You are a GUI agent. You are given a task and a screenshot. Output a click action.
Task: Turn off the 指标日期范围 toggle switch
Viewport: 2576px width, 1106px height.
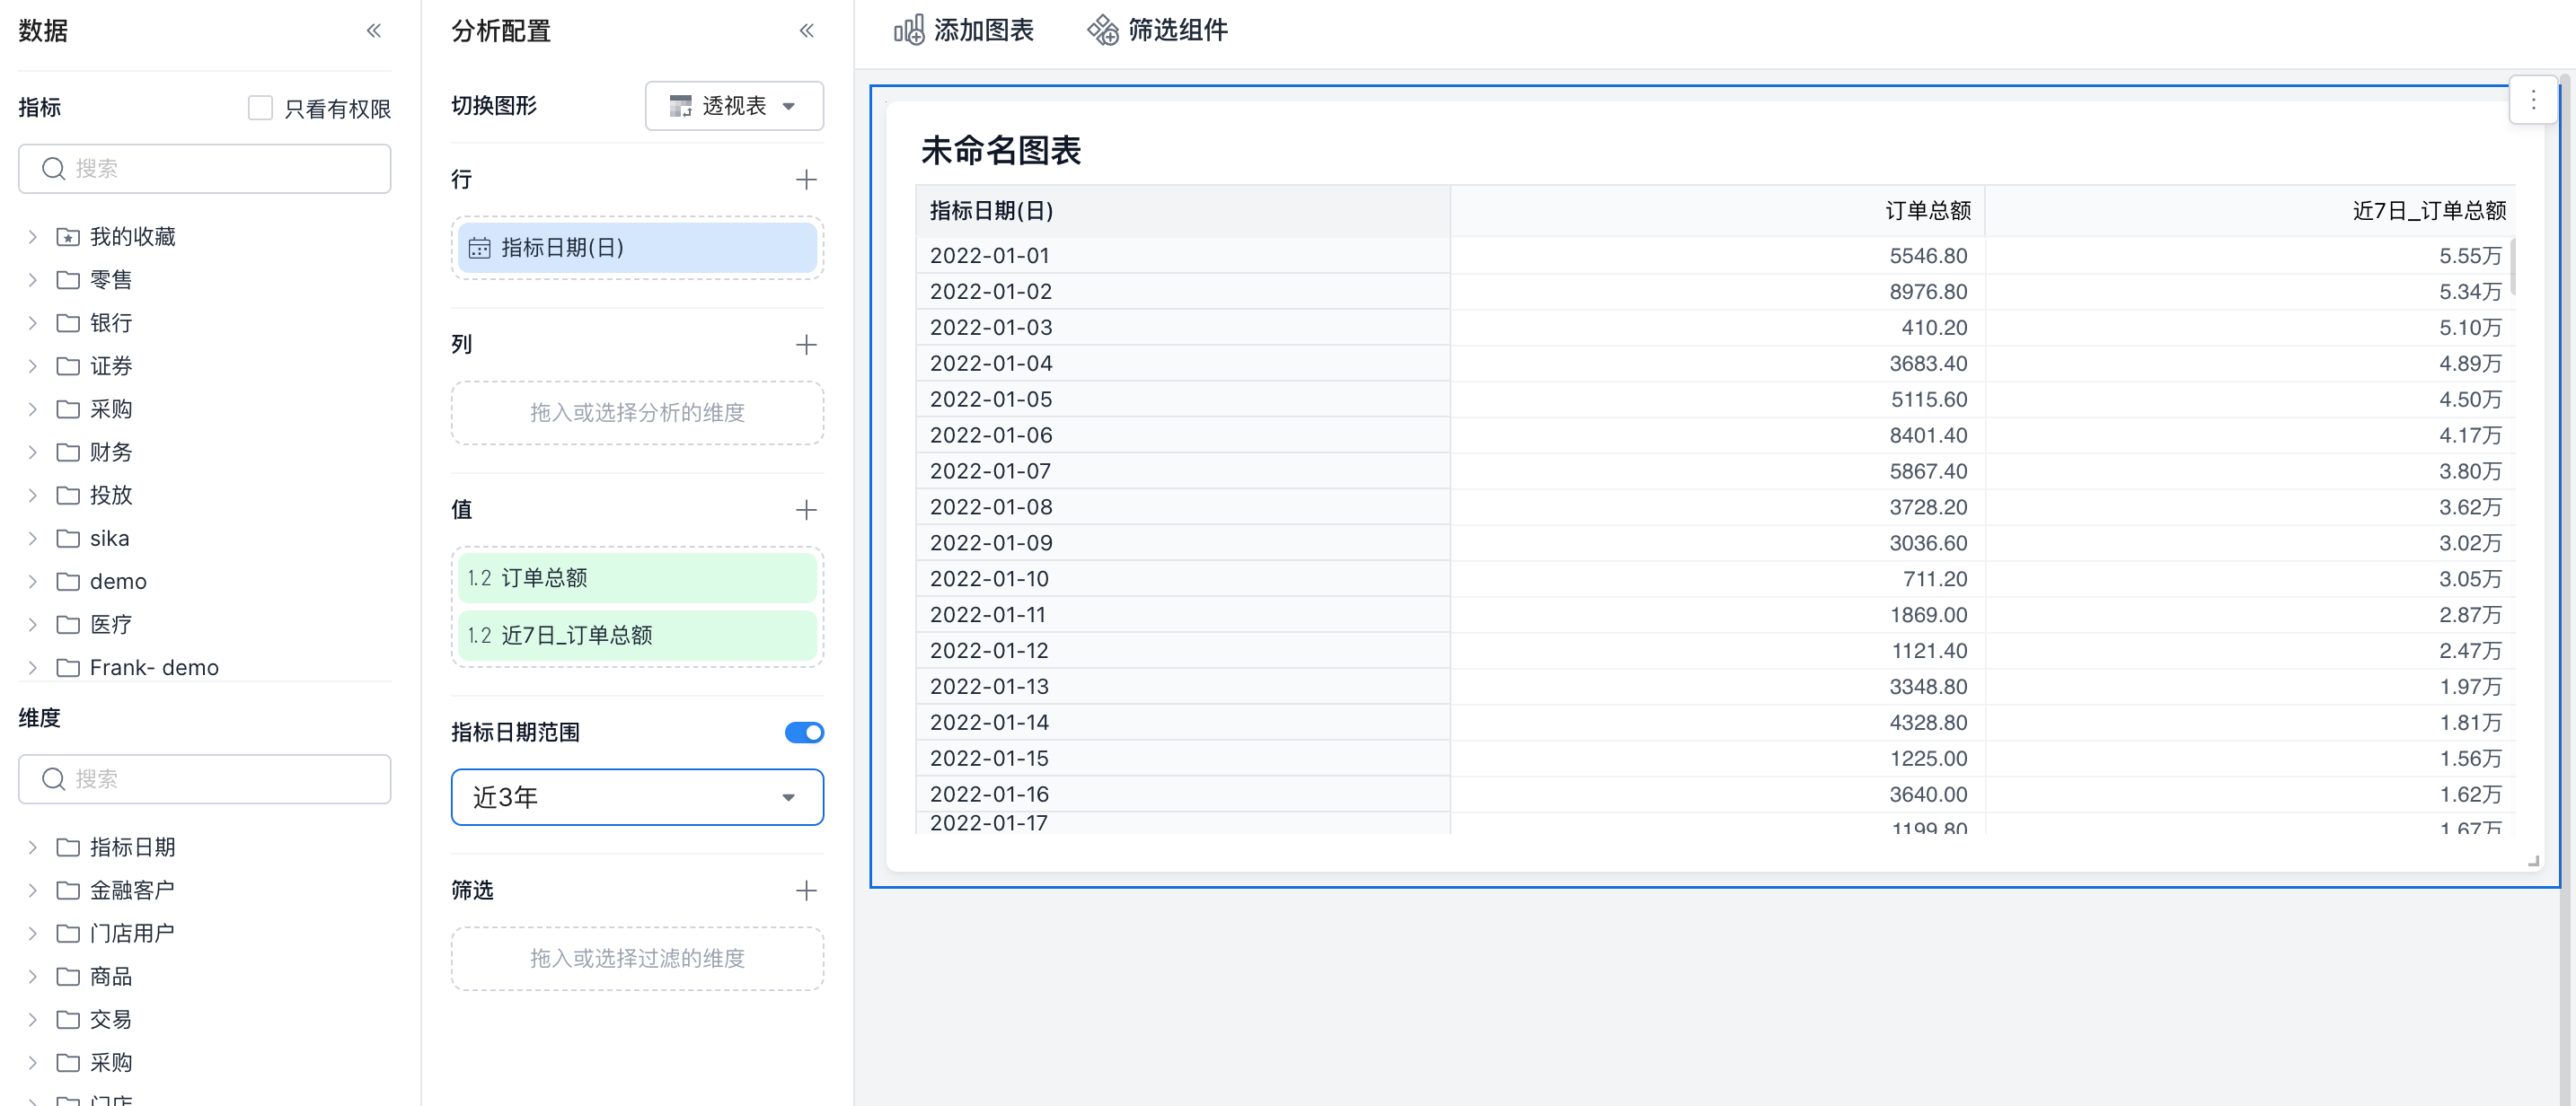(x=804, y=733)
